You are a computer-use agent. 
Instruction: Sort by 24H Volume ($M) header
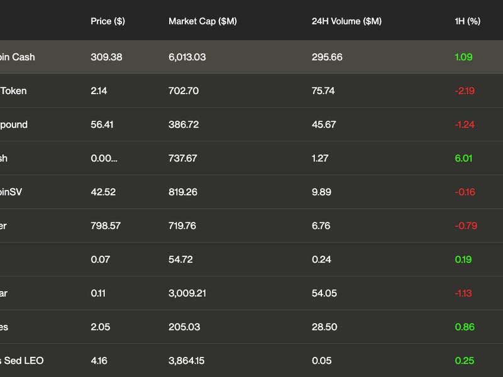click(346, 21)
